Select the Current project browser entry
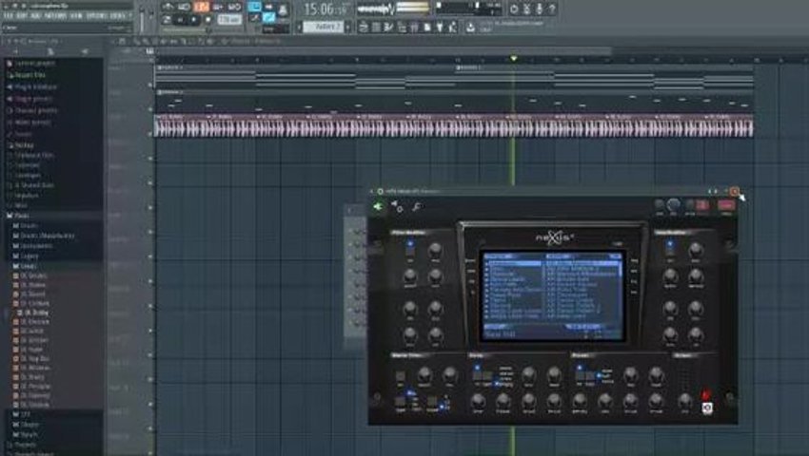 (35, 64)
